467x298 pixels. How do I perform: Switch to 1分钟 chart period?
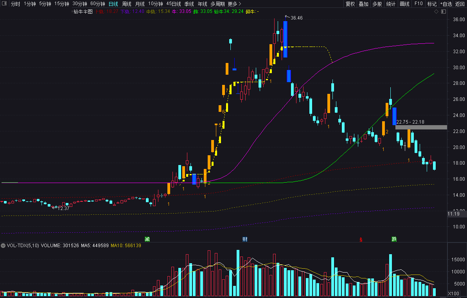tap(30, 4)
